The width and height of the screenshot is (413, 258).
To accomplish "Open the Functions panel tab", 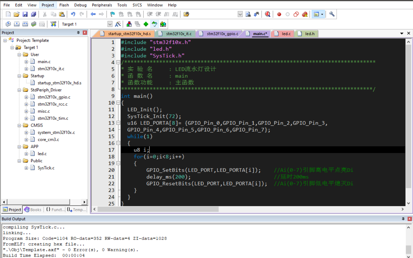I will tap(55, 210).
